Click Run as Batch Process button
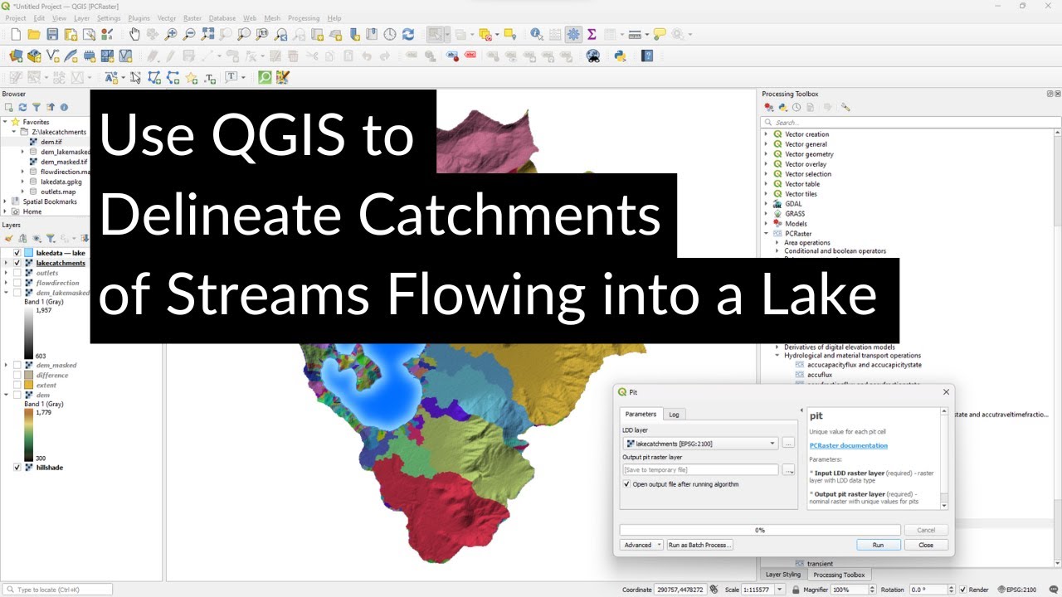This screenshot has height=597, width=1062. click(700, 545)
